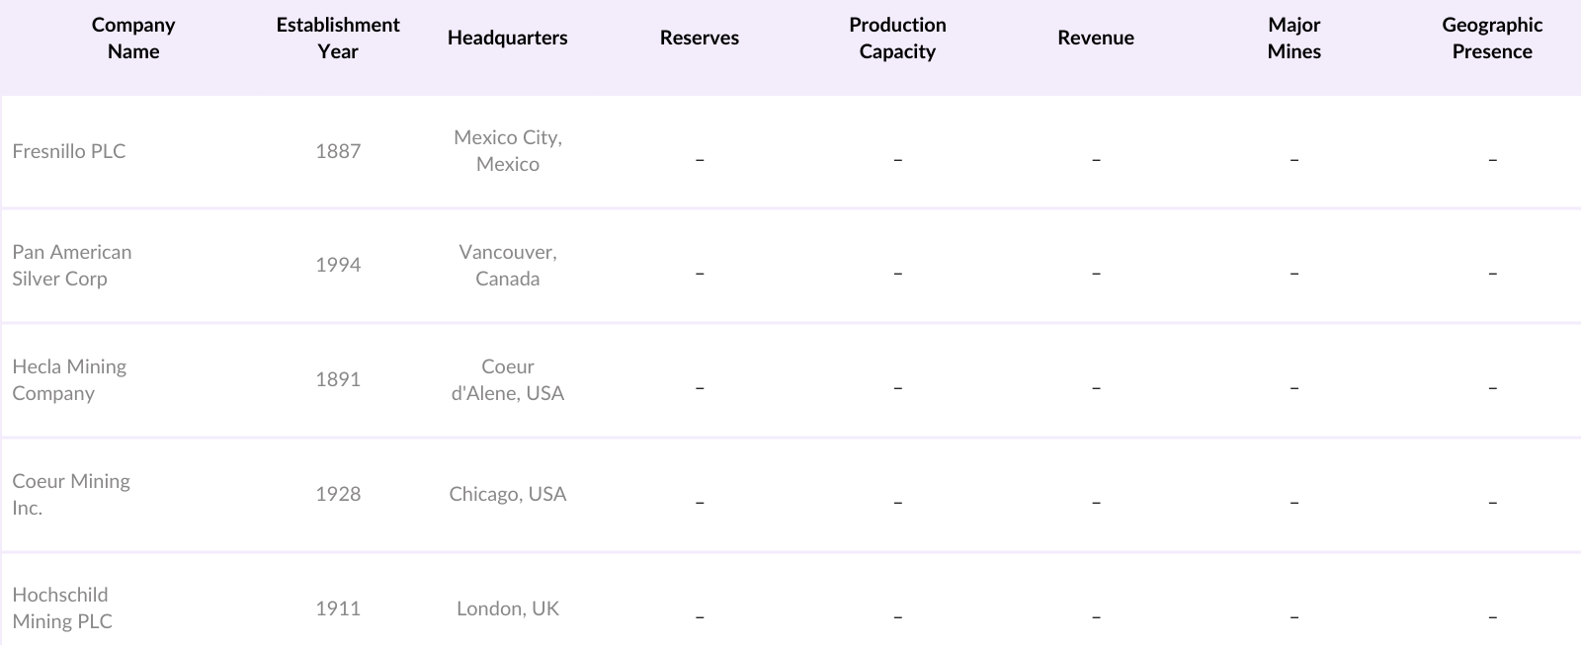Select Geographic Presence dash in Coeur Mining row
1581x645 pixels.
1492,503
